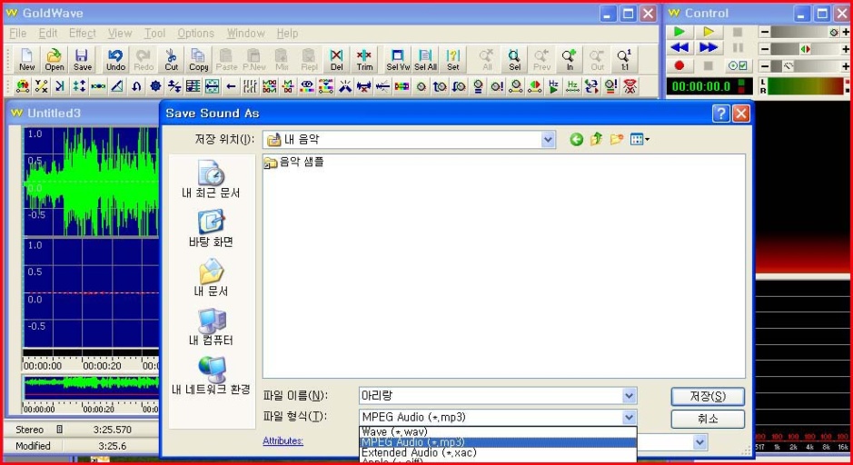Click the Paste toolbar icon
The height and width of the screenshot is (465, 853).
coord(226,59)
